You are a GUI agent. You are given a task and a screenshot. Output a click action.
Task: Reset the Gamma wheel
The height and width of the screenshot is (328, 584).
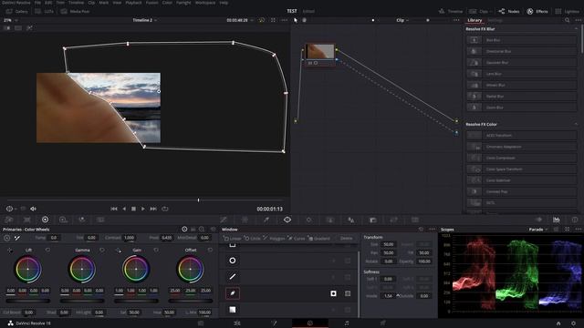(x=102, y=250)
